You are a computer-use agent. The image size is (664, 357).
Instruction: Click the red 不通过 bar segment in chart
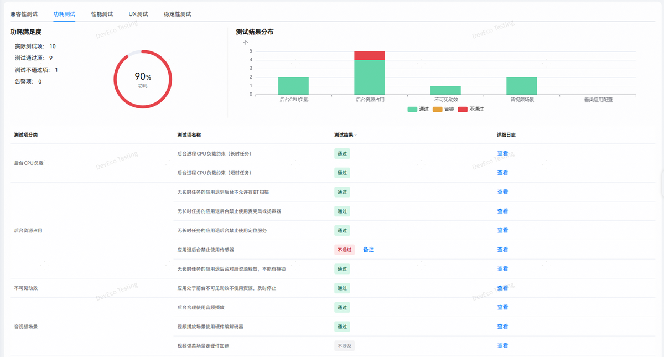pos(369,55)
